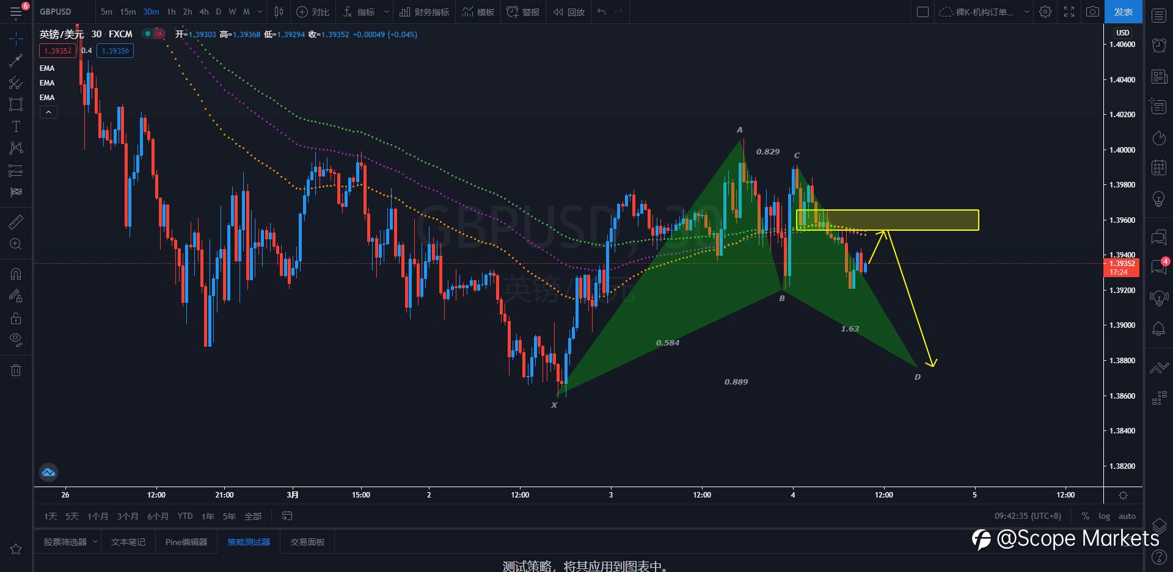
Task: Expand the saved chart layout dropdown
Action: pos(1026,12)
